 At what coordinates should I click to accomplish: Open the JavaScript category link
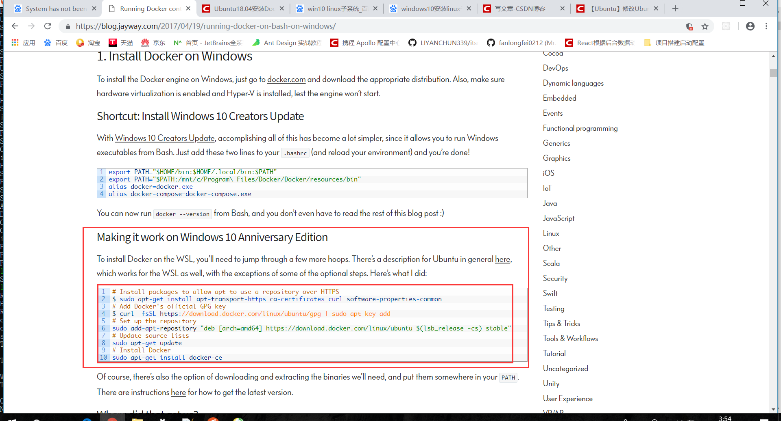(558, 218)
